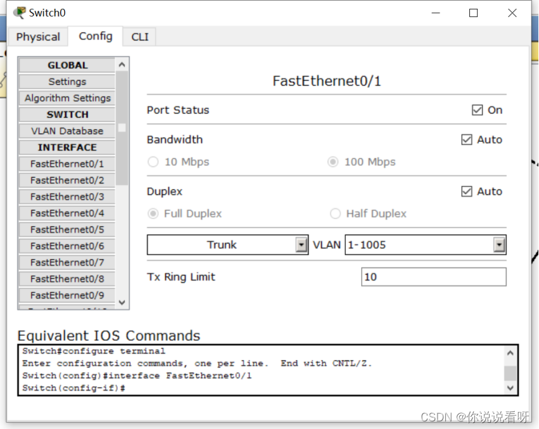
Task: Click the sidebar list scrollbar thumb
Action: (x=122, y=128)
